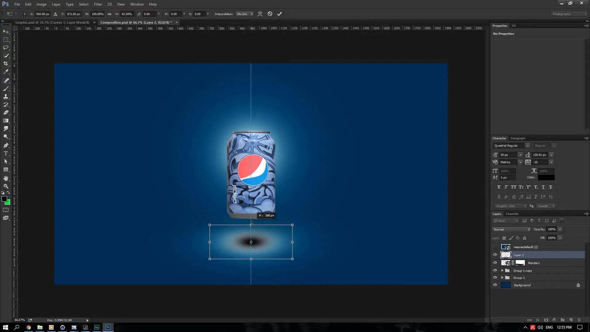This screenshot has height=332, width=590.
Task: Show the maxresdefault (2) layer
Action: pos(495,247)
